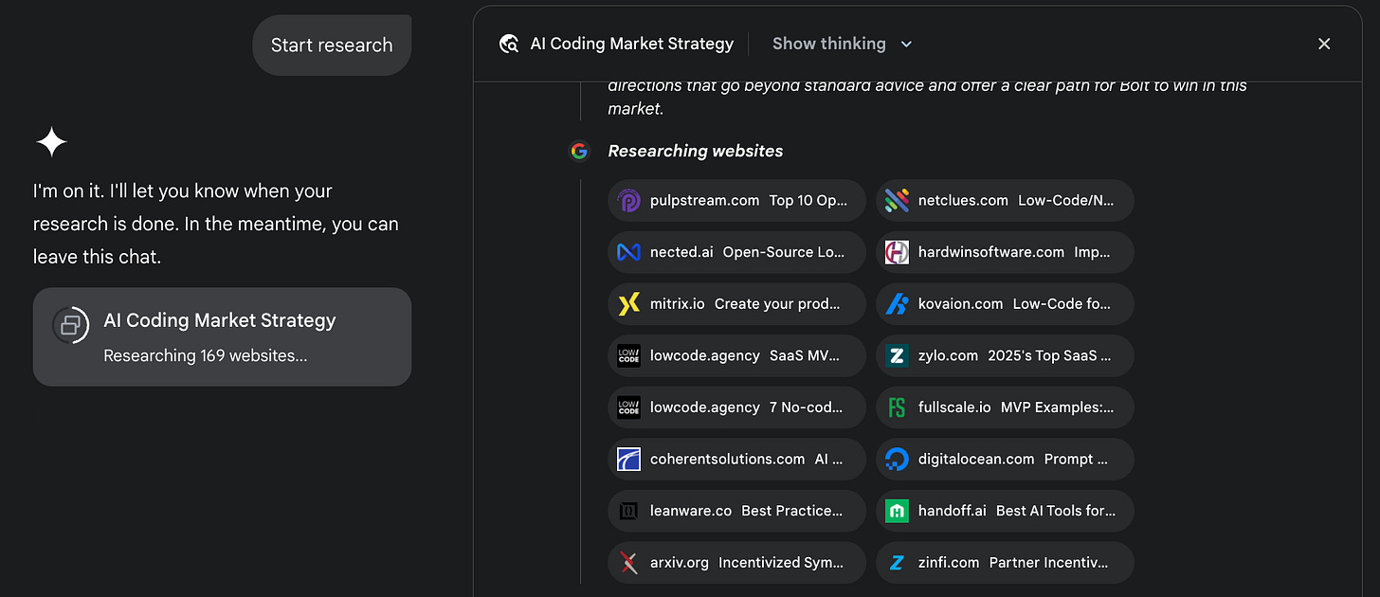The width and height of the screenshot is (1380, 597).
Task: Expand the Show thinking dropdown
Action: [829, 44]
